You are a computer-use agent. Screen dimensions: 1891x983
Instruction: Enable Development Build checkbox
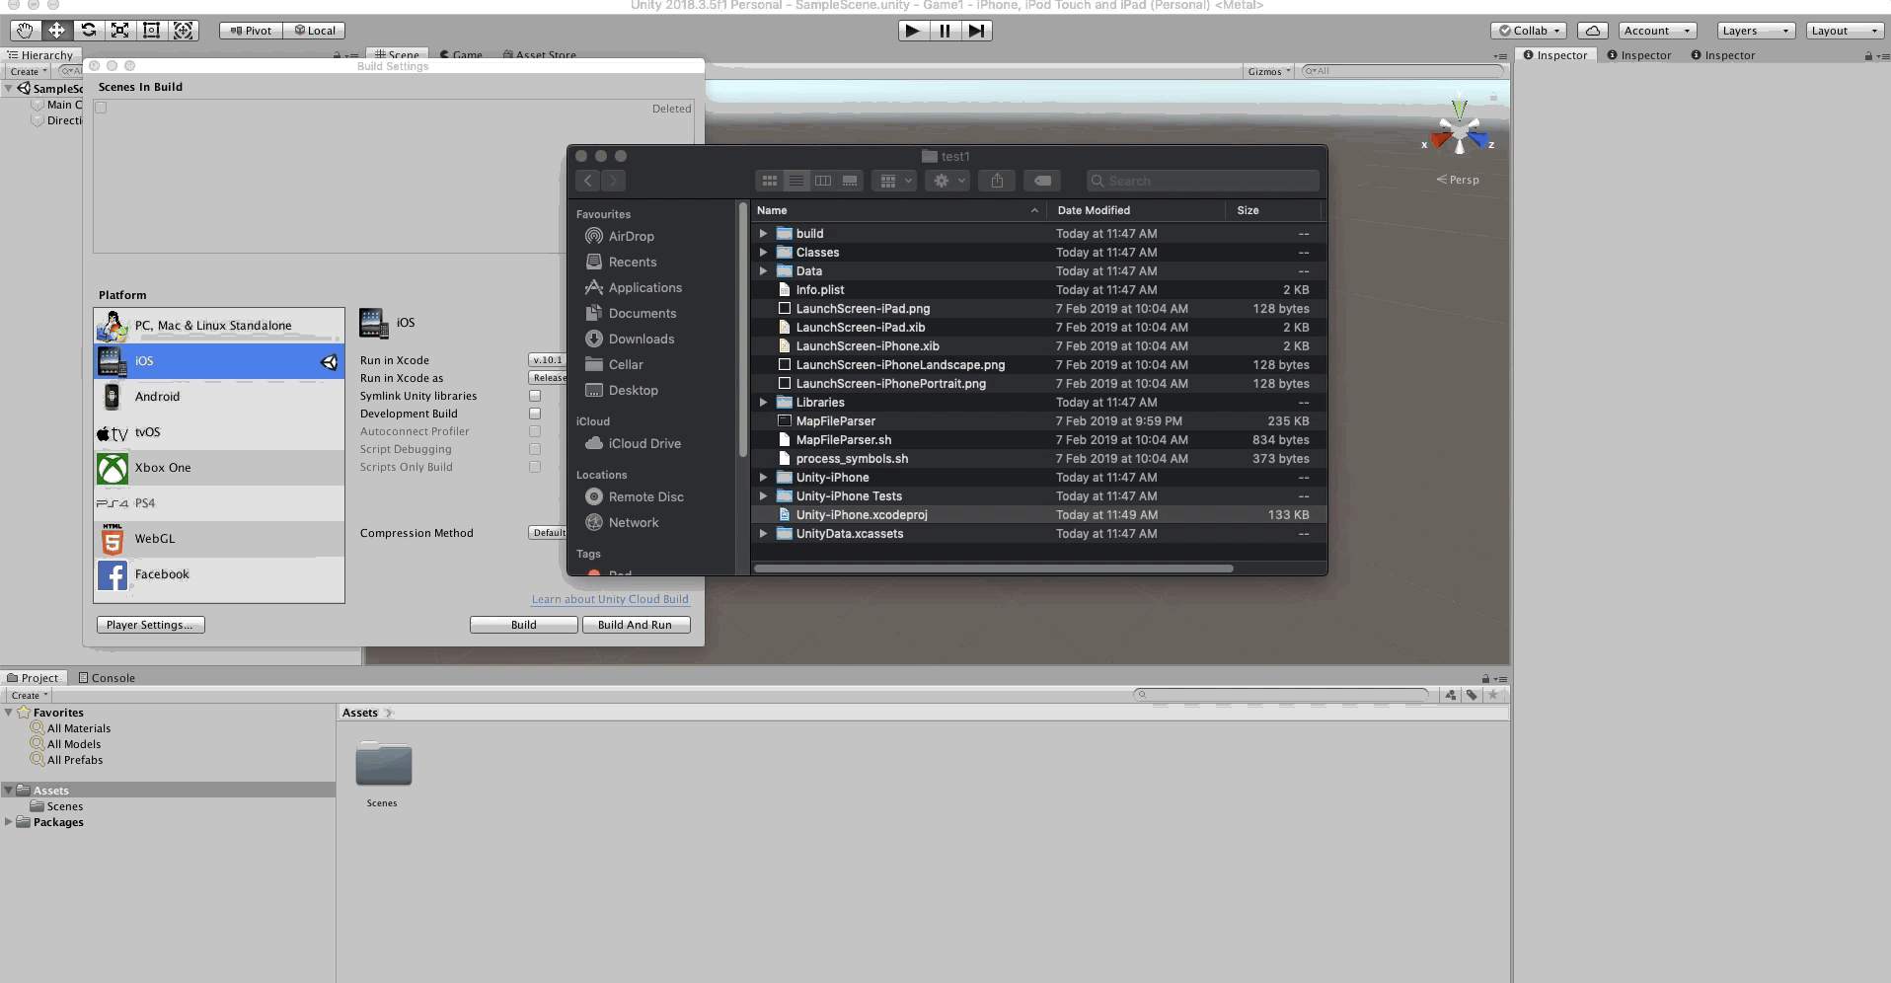point(535,414)
